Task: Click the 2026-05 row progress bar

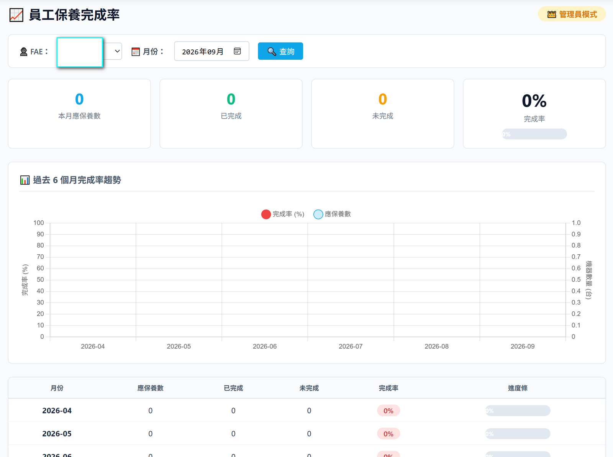Action: click(x=518, y=434)
